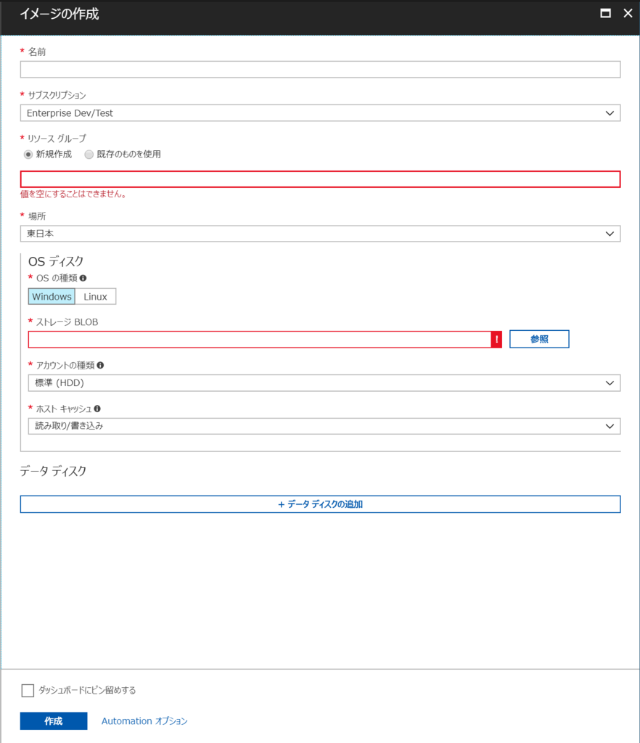Expand ホスト キャッシュ dropdown 読み取り/書き込み
Viewport: 640px width, 743px height.
click(324, 426)
